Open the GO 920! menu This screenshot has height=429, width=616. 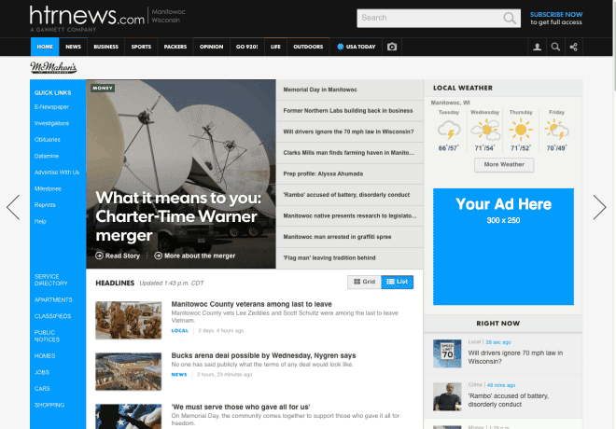(x=246, y=47)
